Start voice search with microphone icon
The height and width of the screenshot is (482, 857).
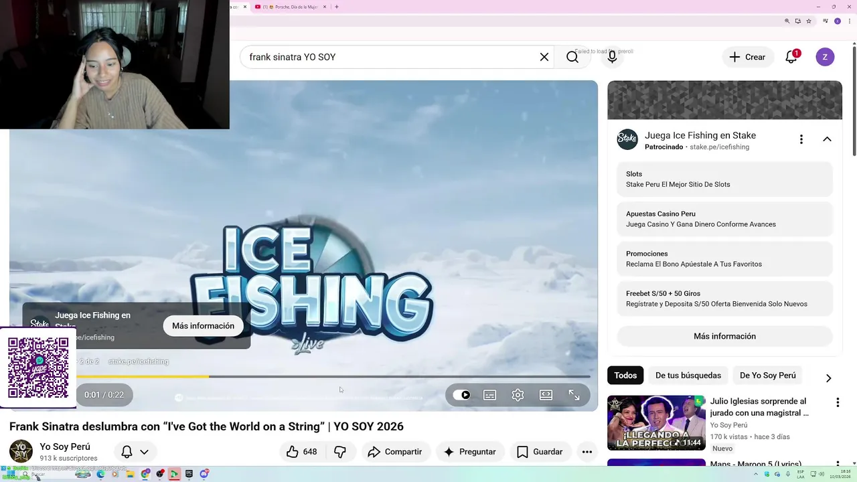pyautogui.click(x=612, y=57)
